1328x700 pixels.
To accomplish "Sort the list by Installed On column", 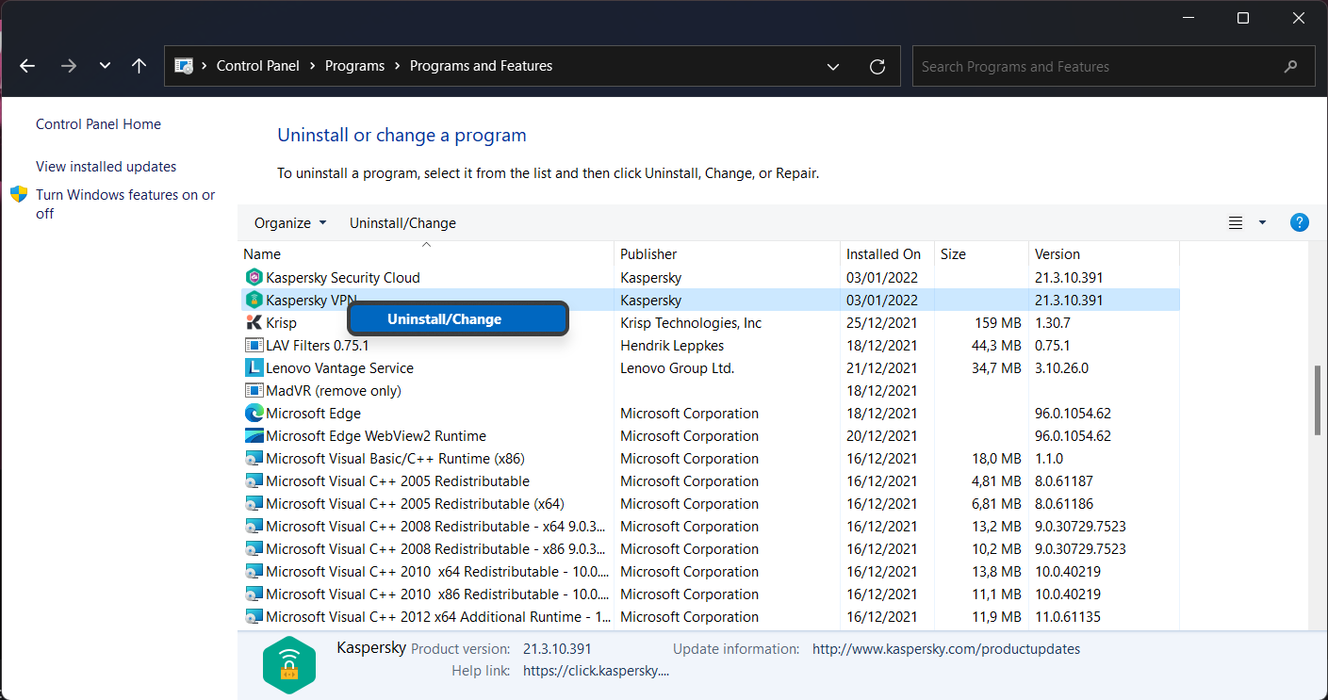I will [883, 254].
